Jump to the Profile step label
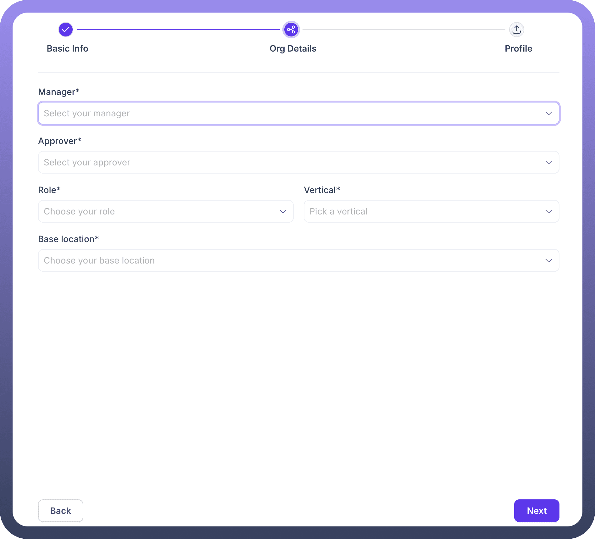Viewport: 595px width, 539px height. [x=518, y=48]
